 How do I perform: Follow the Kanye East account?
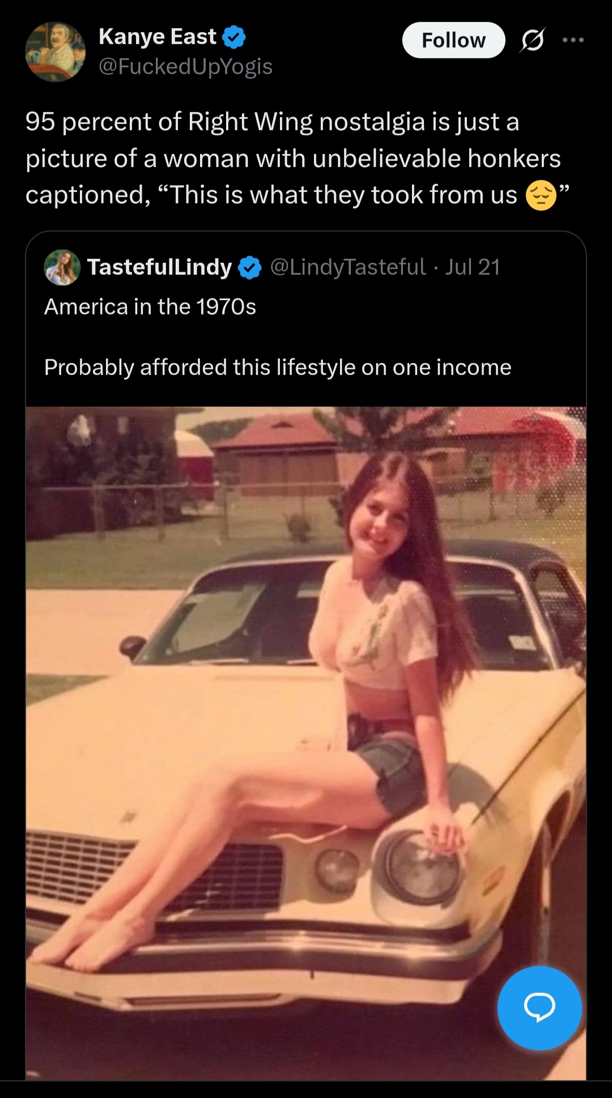pos(453,40)
